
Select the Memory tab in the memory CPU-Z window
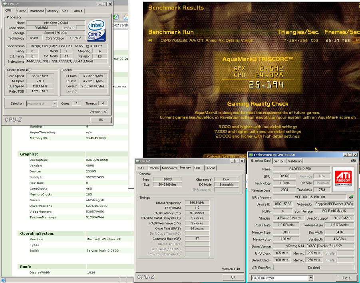(x=185, y=168)
